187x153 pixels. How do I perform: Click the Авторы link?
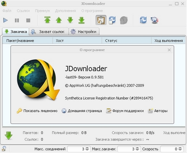(161, 111)
